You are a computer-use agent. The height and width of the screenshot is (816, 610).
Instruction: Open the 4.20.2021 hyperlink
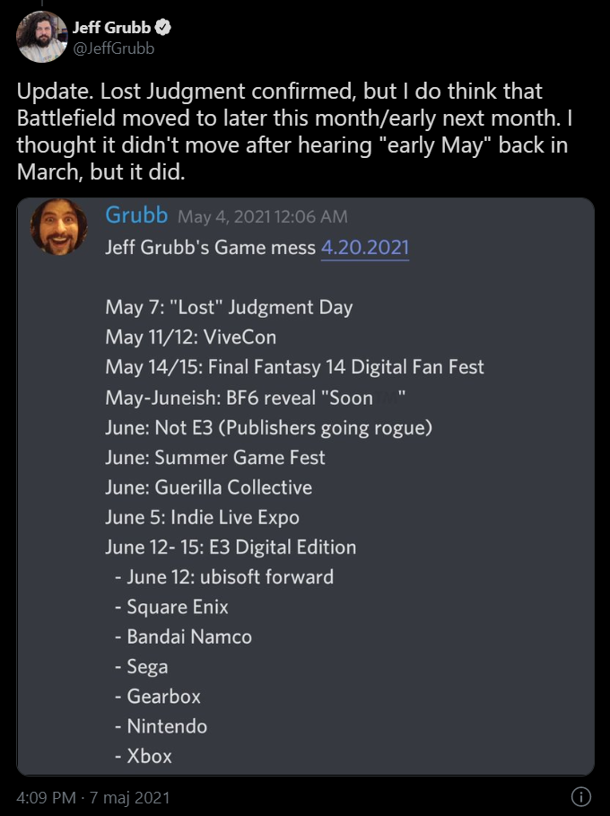(x=364, y=247)
